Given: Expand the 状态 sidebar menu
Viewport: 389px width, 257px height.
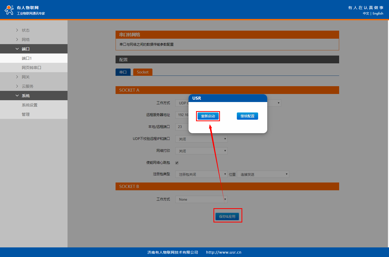Looking at the screenshot, I should tap(25, 30).
